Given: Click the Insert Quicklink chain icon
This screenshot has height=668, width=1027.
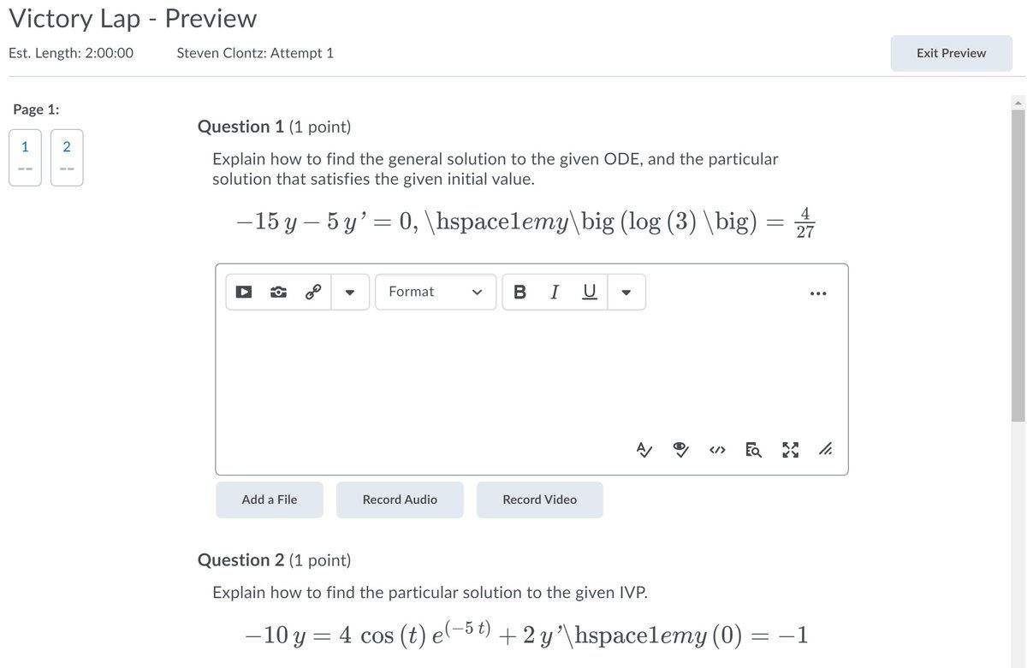Looking at the screenshot, I should tap(313, 292).
